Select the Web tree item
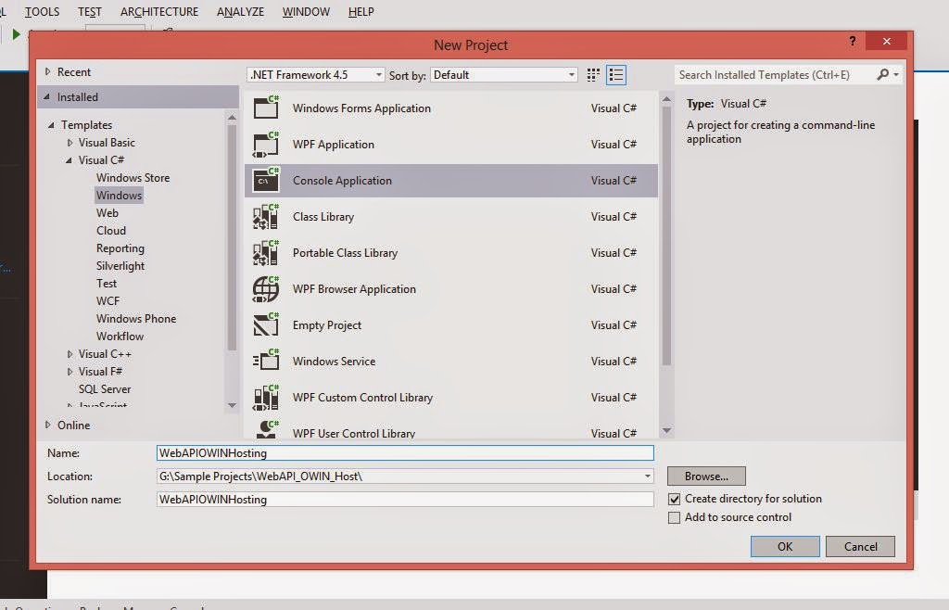 point(108,213)
